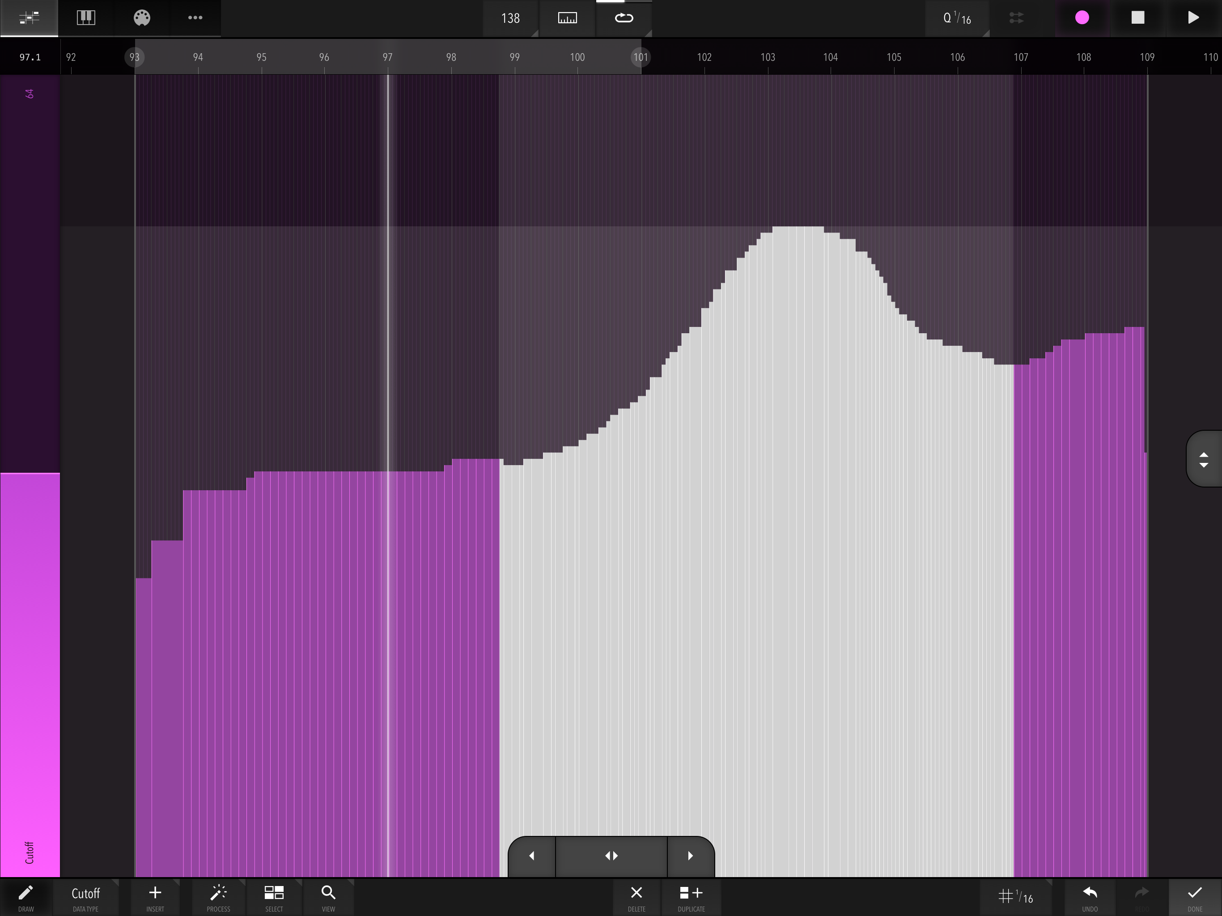Select the Draw tool

26,897
